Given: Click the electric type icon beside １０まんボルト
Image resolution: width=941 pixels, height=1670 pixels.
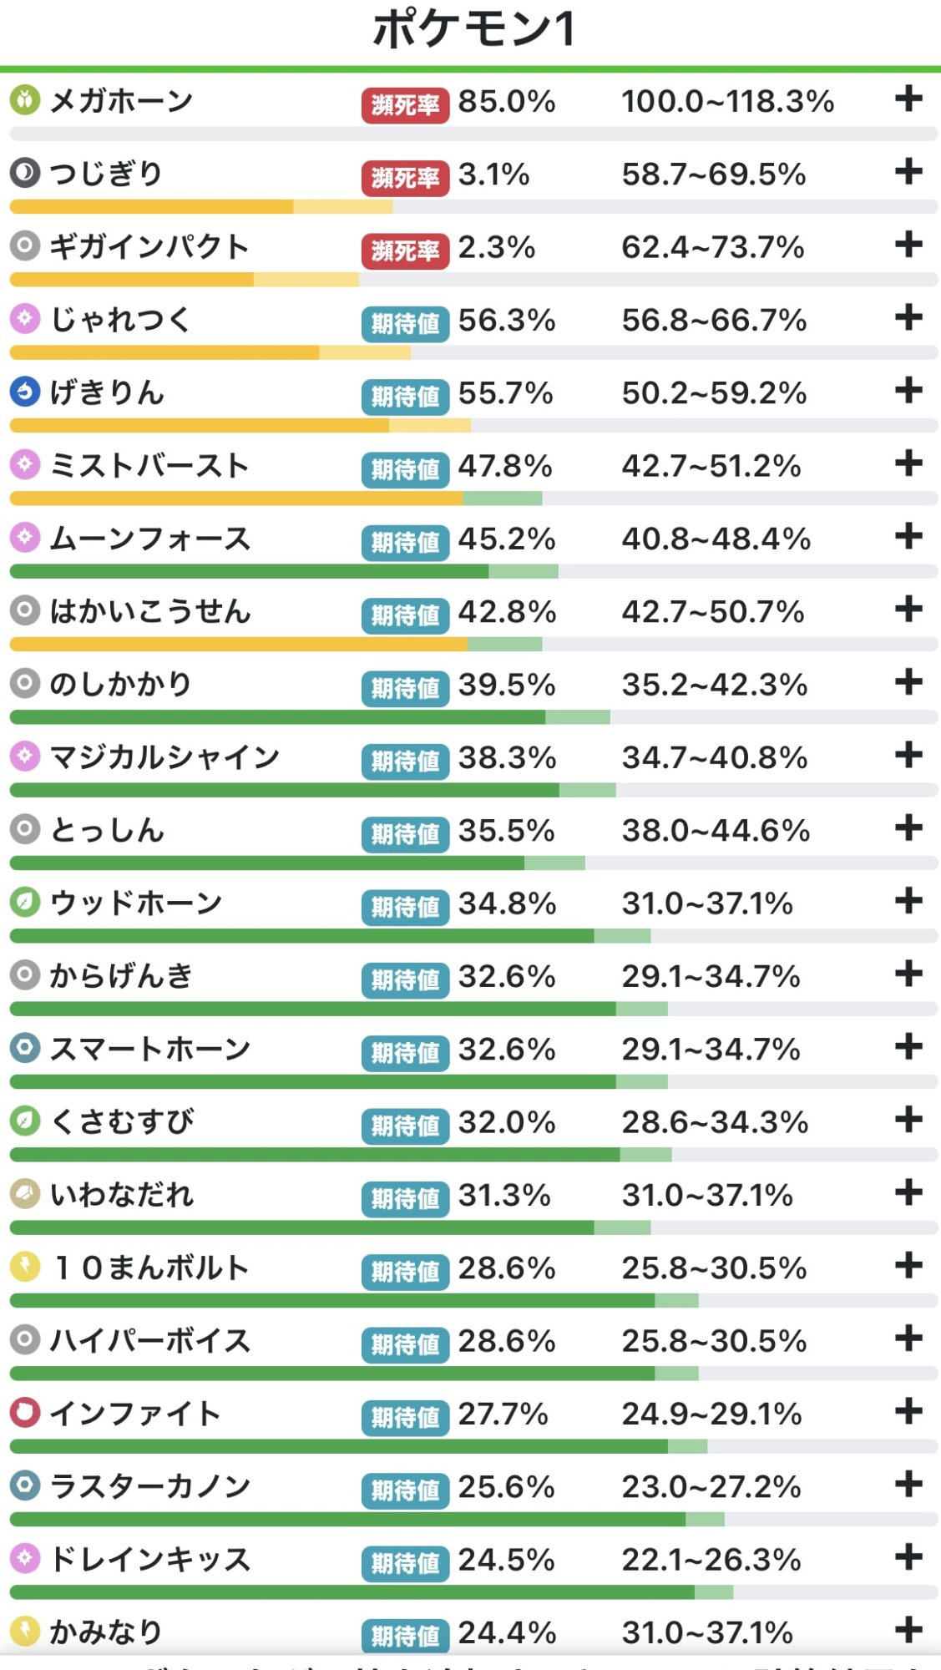Looking at the screenshot, I should click(25, 1267).
